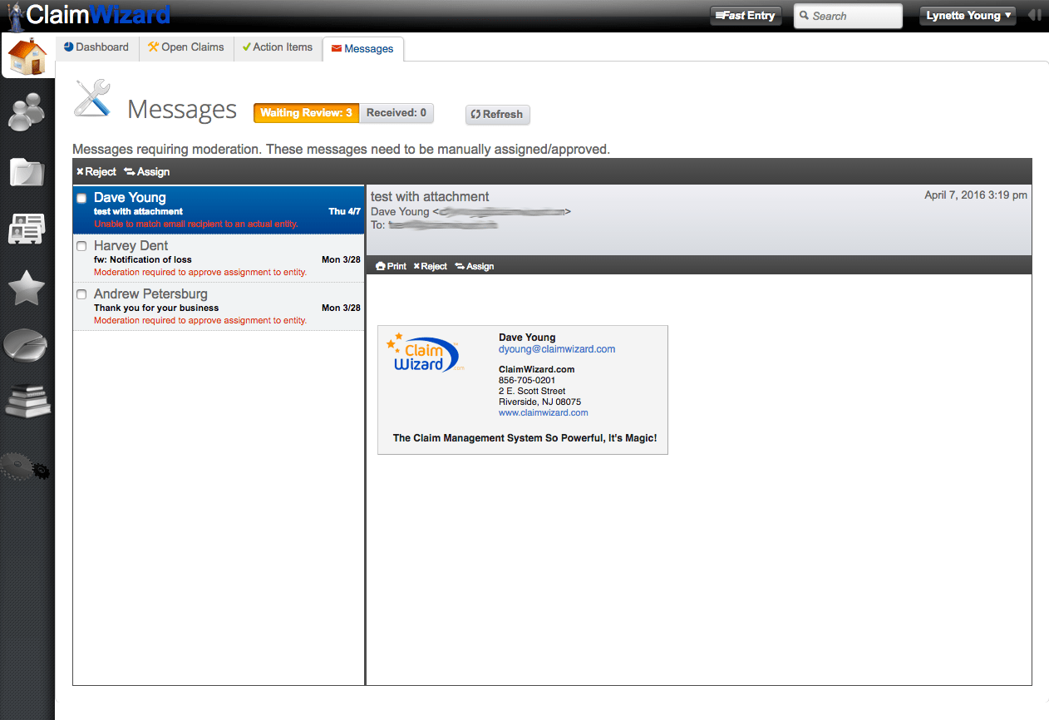Open the pie chart reports icon

[x=27, y=345]
